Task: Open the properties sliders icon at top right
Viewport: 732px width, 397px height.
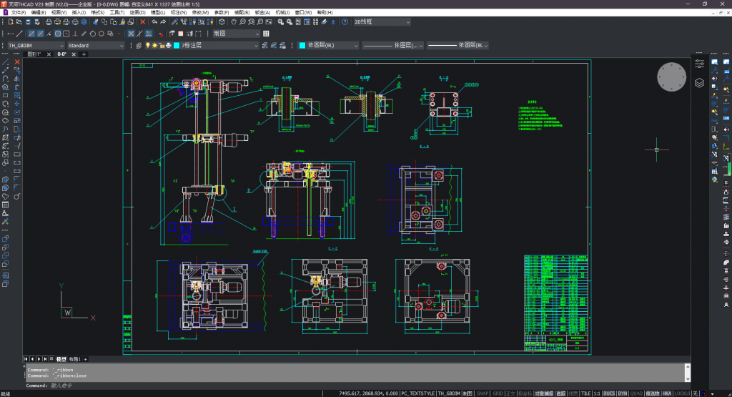Action: 699,64
